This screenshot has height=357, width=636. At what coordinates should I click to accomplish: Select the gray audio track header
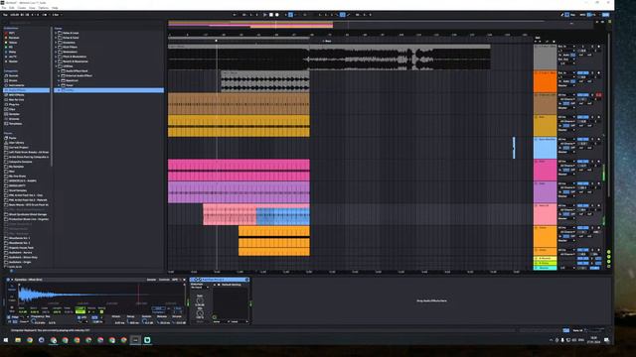pyautogui.click(x=545, y=57)
